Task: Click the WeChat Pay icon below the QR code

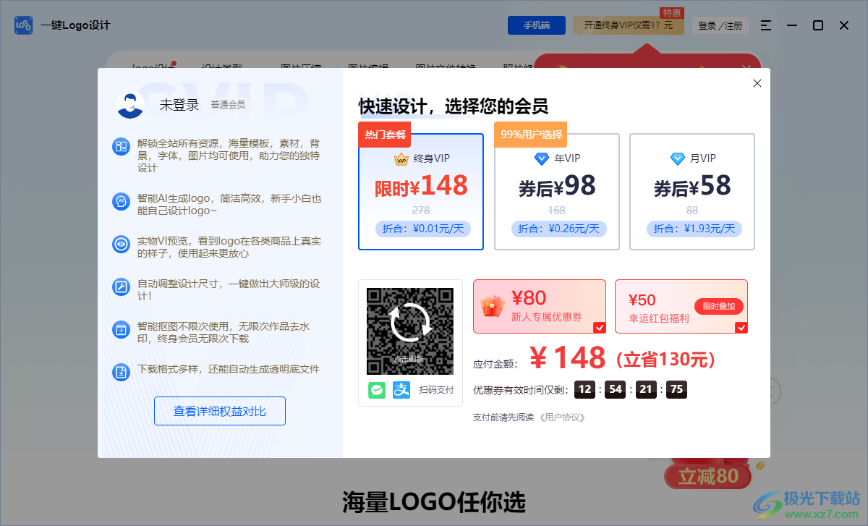Action: (377, 389)
